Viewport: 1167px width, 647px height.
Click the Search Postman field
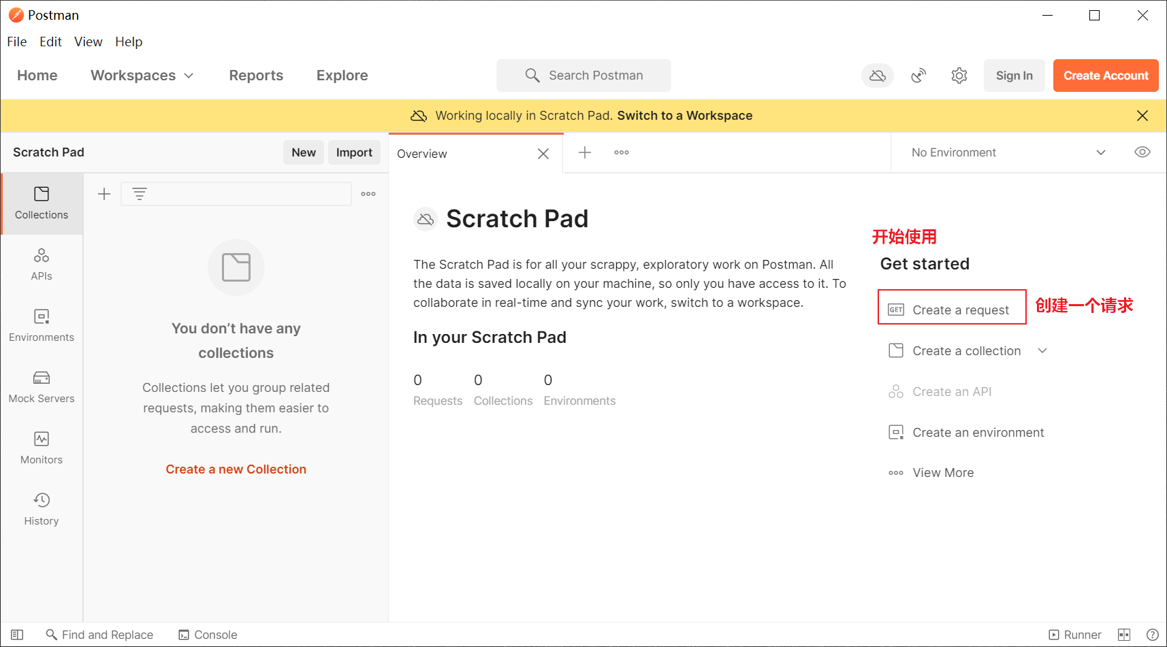coord(583,76)
